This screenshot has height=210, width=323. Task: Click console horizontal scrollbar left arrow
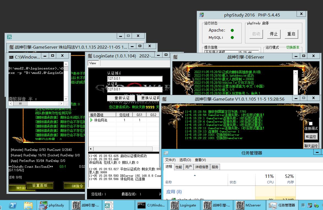coord(11,103)
